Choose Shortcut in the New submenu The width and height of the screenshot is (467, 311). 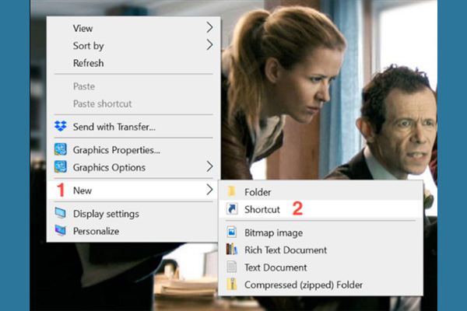click(x=321, y=209)
